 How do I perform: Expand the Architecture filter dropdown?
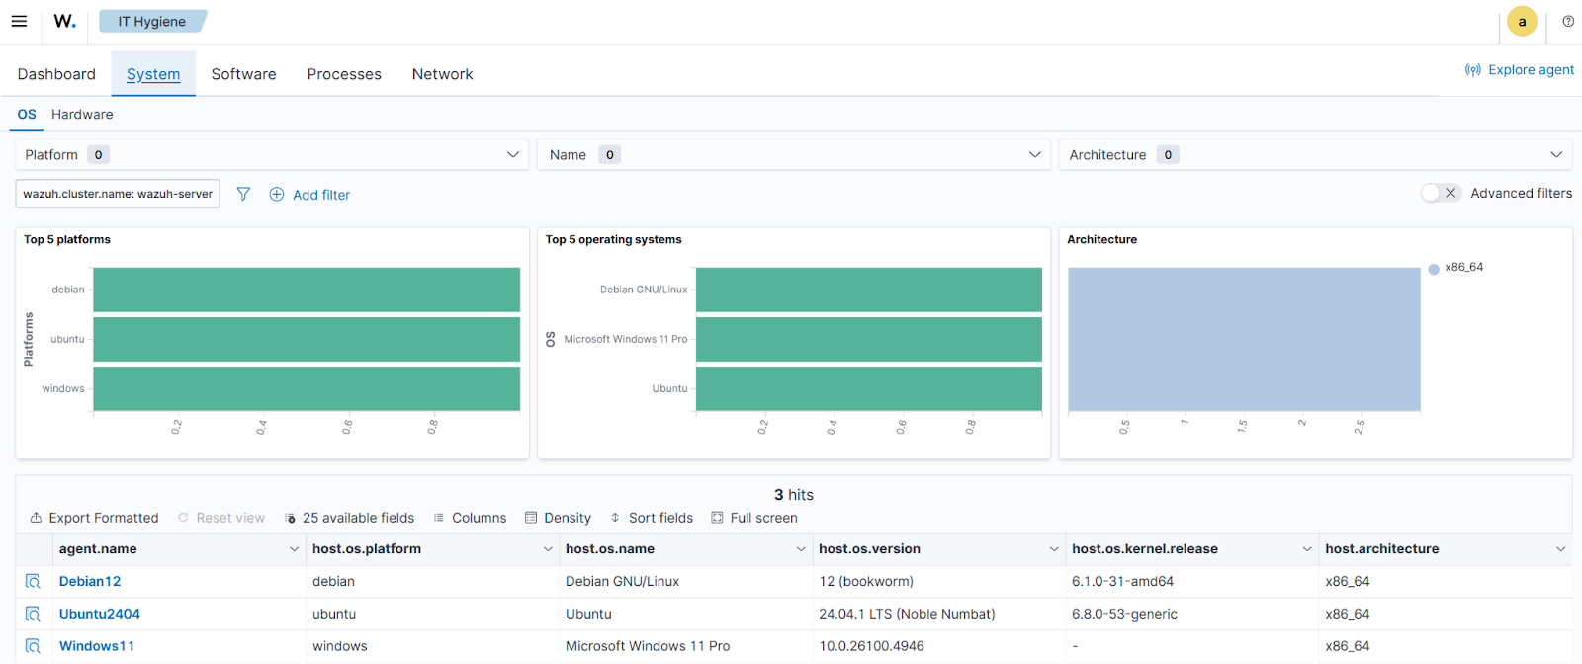1555,155
